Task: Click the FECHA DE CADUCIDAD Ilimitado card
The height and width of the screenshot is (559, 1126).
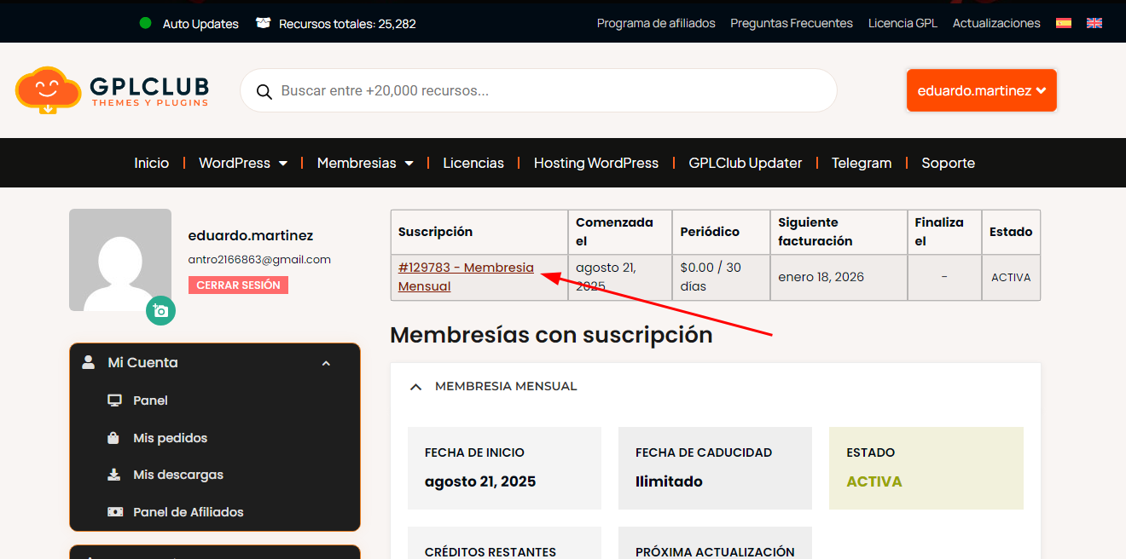Action: (715, 468)
